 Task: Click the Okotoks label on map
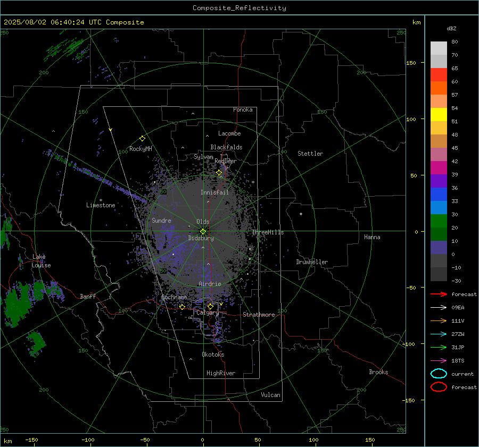[213, 354]
